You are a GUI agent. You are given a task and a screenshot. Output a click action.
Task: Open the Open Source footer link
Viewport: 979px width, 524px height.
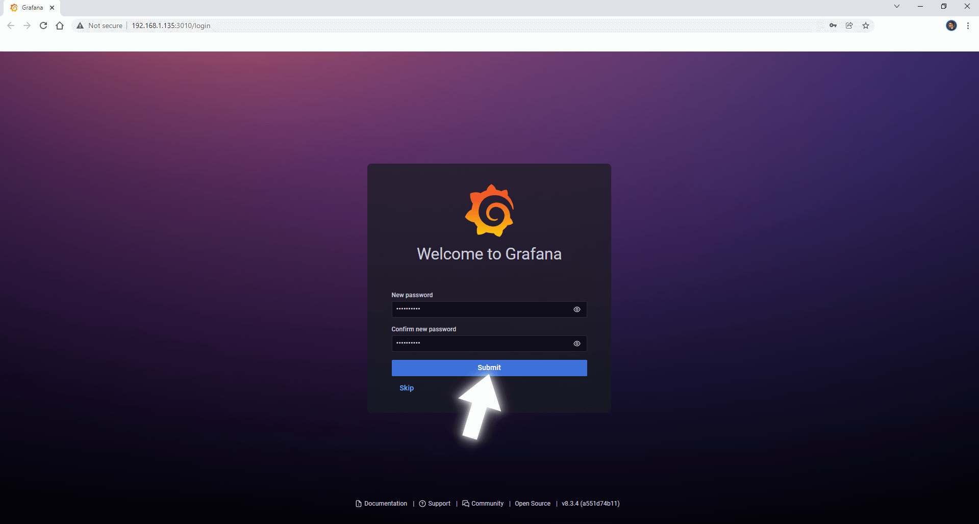pyautogui.click(x=533, y=504)
